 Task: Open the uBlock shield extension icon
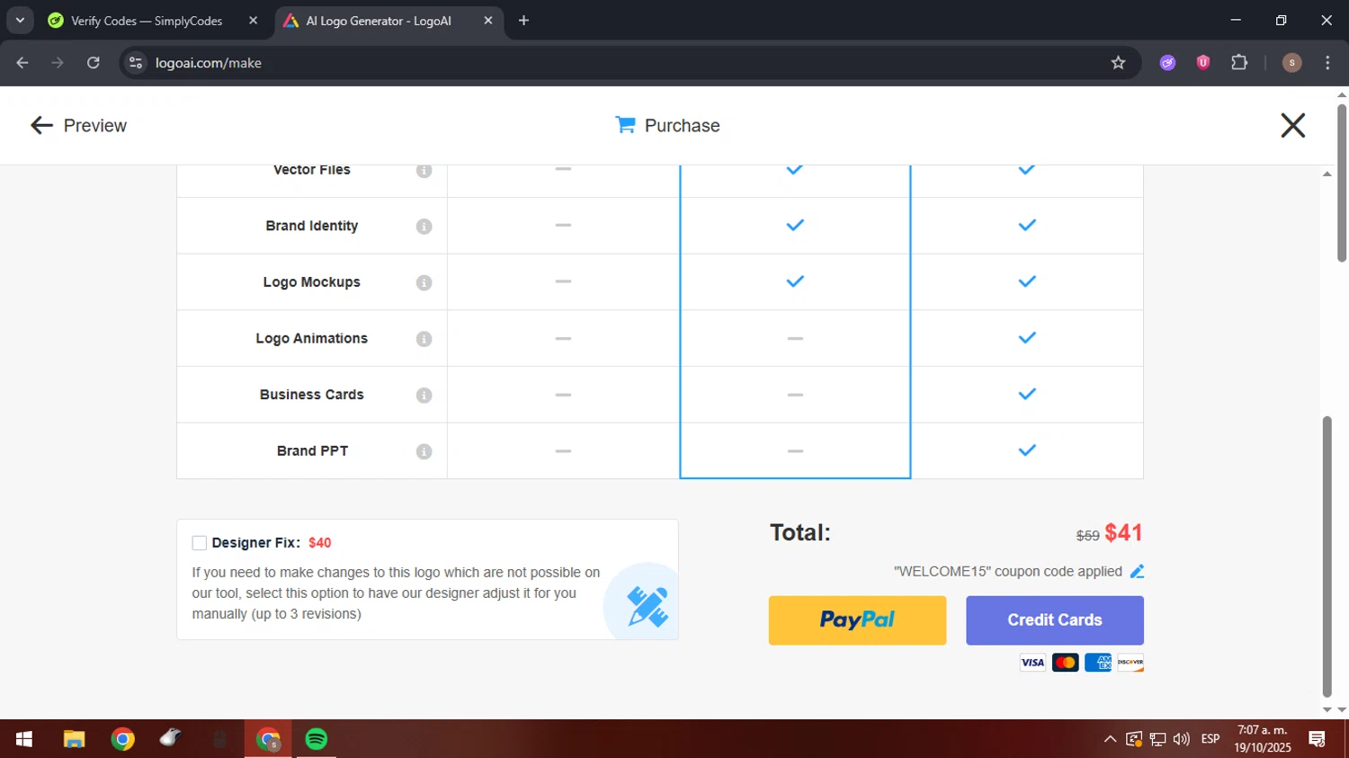pos(1203,63)
